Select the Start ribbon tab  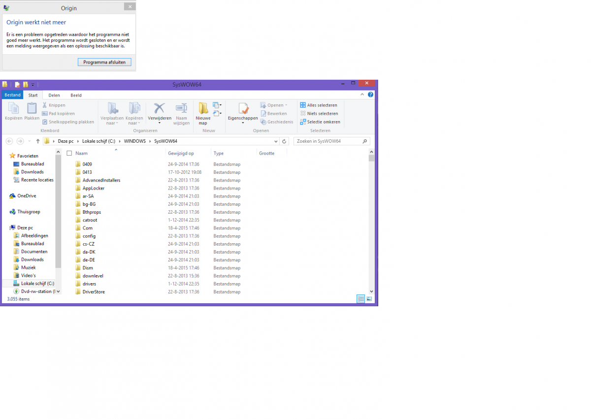coord(33,95)
